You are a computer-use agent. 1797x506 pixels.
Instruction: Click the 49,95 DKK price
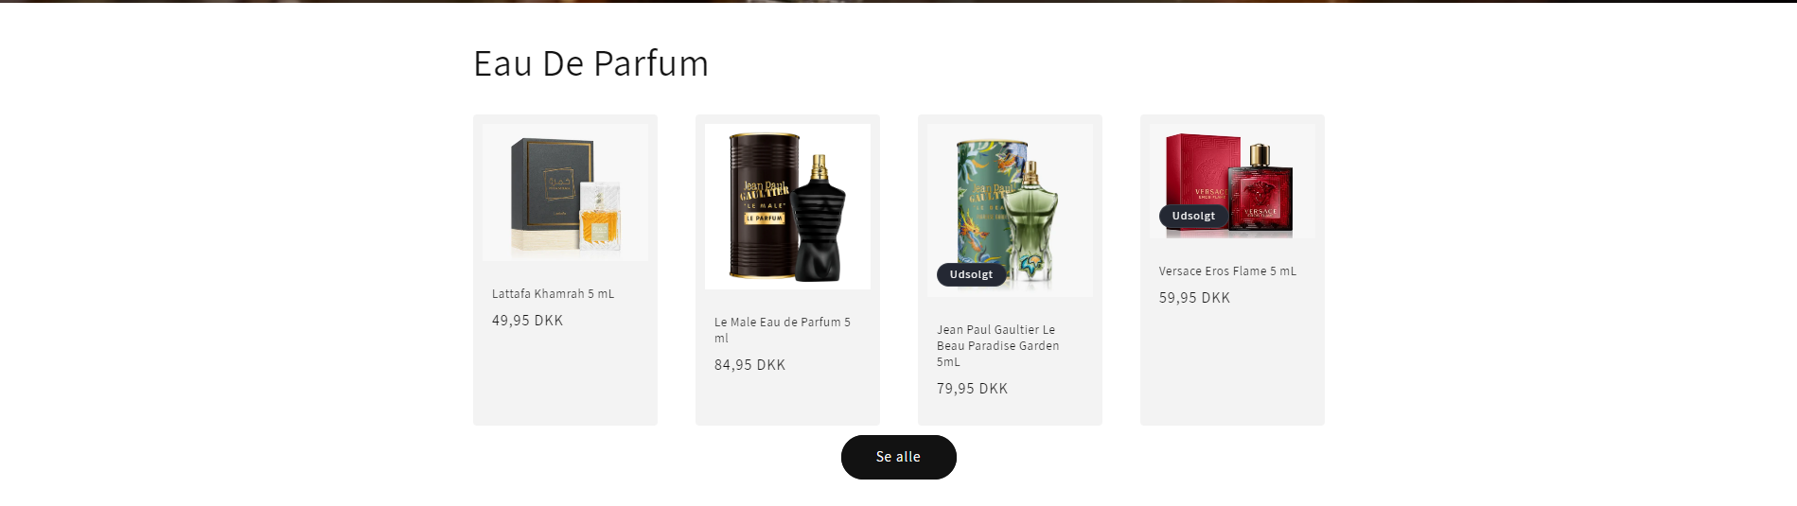click(x=527, y=321)
